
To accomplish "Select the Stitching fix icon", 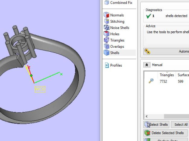I will (x=107, y=21).
